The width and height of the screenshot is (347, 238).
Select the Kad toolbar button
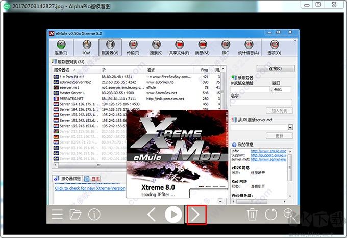pos(87,47)
